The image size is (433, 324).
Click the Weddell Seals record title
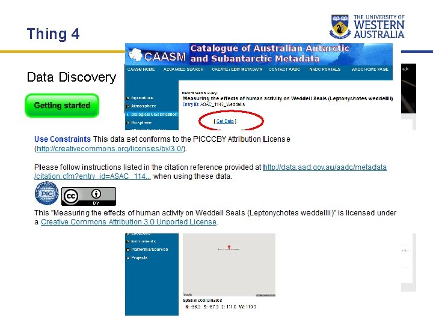point(287,98)
